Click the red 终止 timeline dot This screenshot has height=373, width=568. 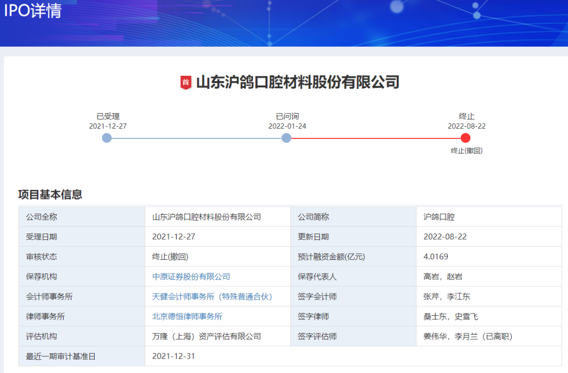coord(465,138)
